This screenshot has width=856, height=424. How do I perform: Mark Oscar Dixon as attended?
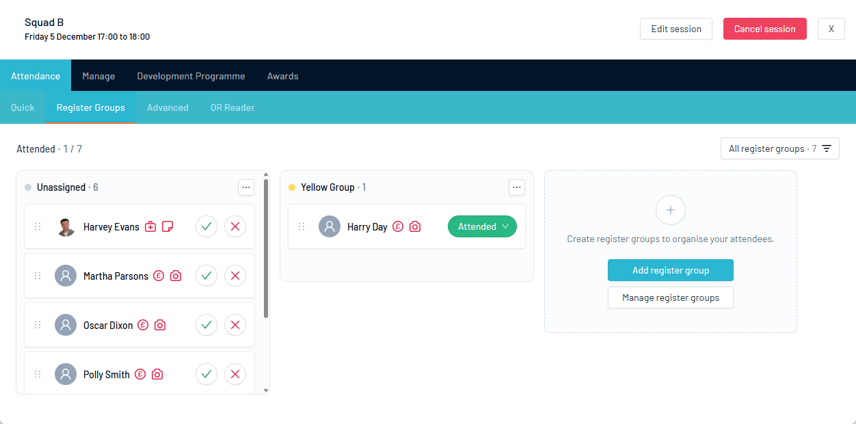206,325
